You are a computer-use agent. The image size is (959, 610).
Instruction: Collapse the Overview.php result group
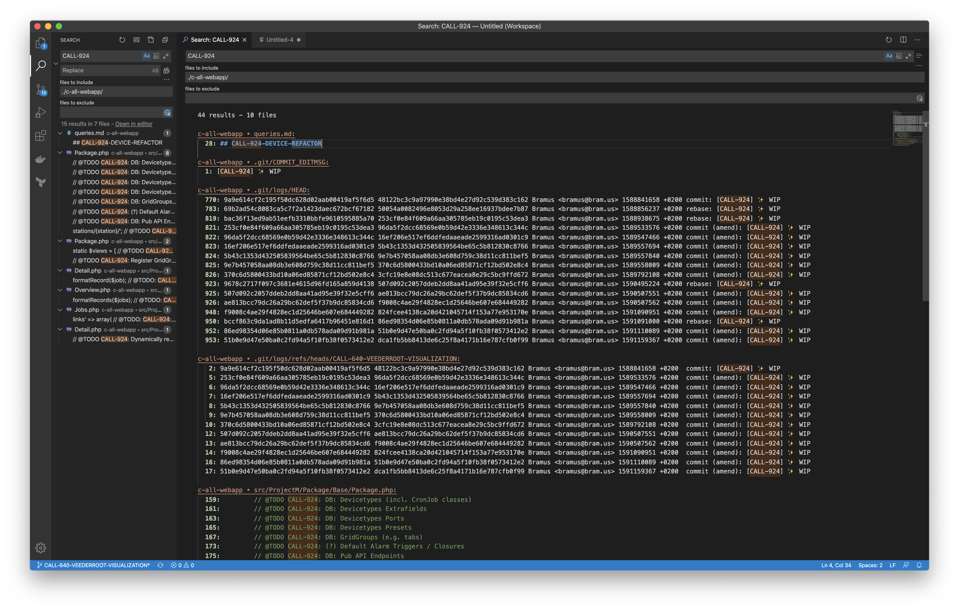tap(60, 290)
